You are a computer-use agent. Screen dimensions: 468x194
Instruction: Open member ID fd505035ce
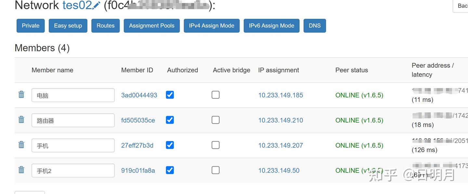pos(138,120)
